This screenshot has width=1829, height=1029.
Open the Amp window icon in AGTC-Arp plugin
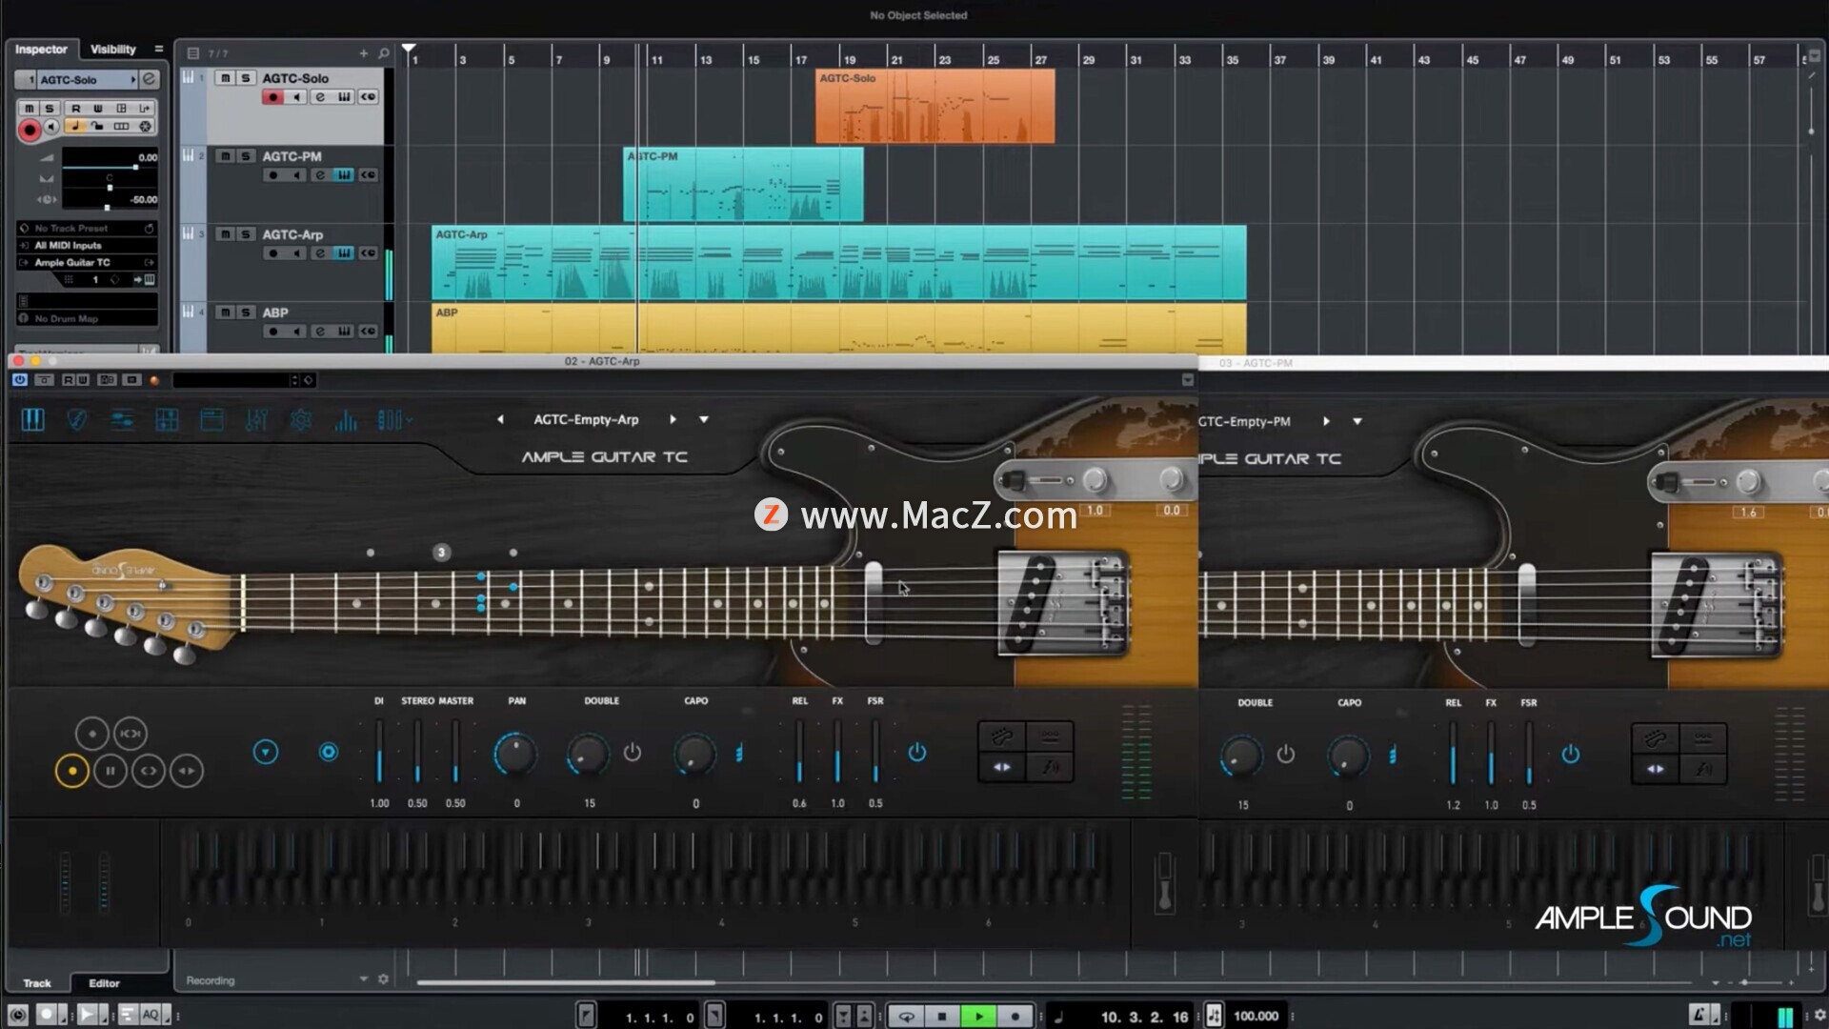tap(211, 419)
